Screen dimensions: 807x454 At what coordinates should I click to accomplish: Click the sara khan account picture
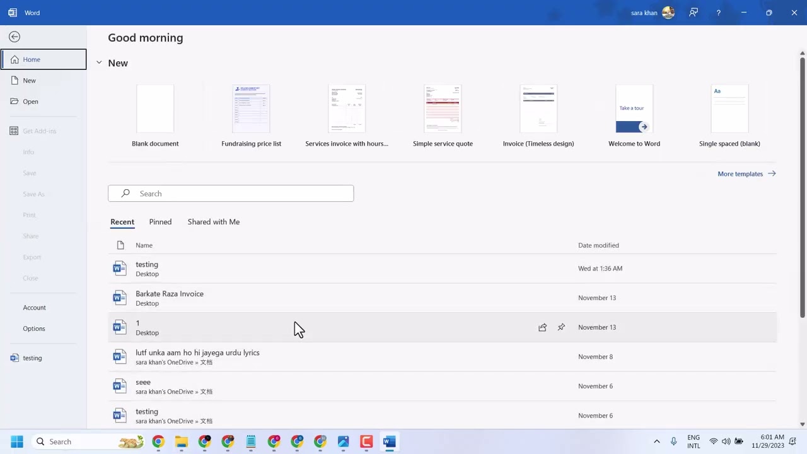point(668,13)
